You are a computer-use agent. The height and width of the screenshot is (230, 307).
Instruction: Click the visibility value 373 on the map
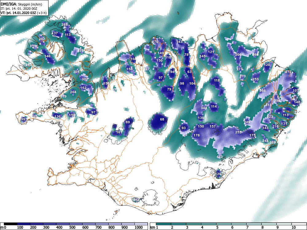coord(243,76)
